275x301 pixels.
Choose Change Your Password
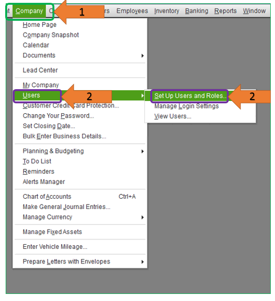coord(58,116)
